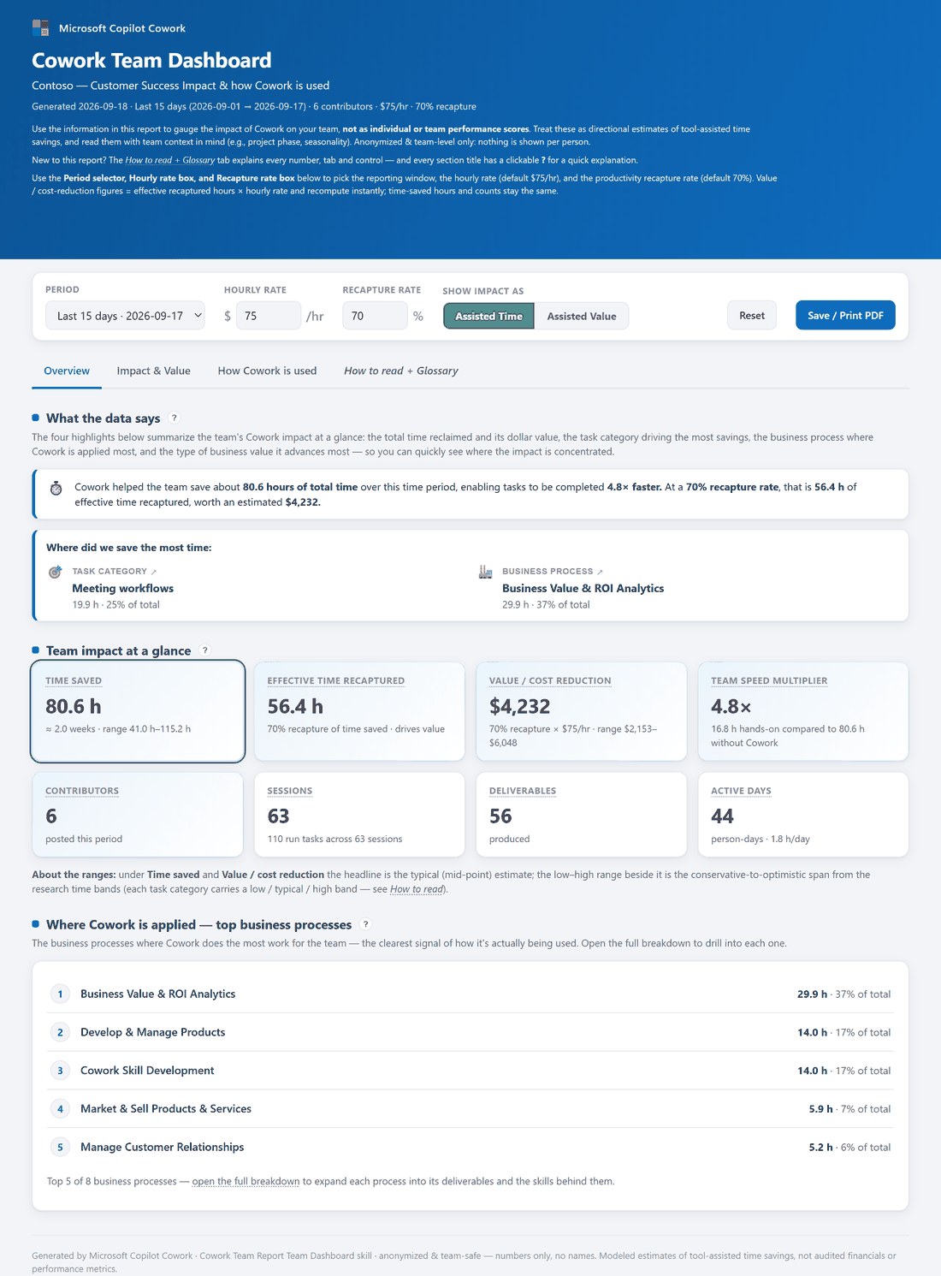
Task: Click the Active Days card showing 44
Action: 802,814
